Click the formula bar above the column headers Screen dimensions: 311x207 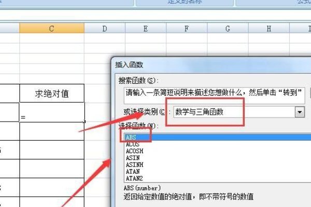[x=155, y=15]
